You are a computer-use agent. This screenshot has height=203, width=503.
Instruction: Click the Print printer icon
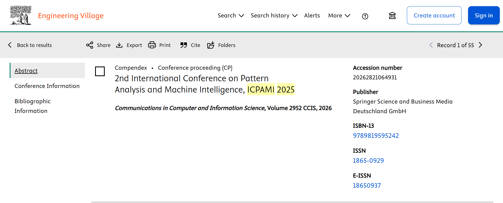pyautogui.click(x=152, y=45)
